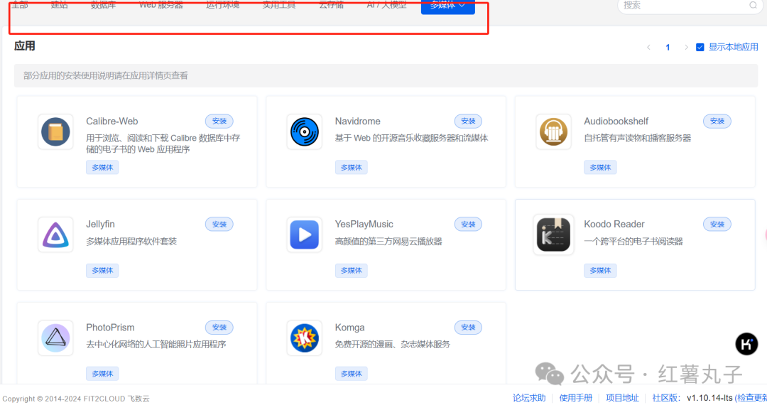The height and width of the screenshot is (405, 767).
Task: Open the Koodo Reader app icon
Action: pyautogui.click(x=553, y=234)
